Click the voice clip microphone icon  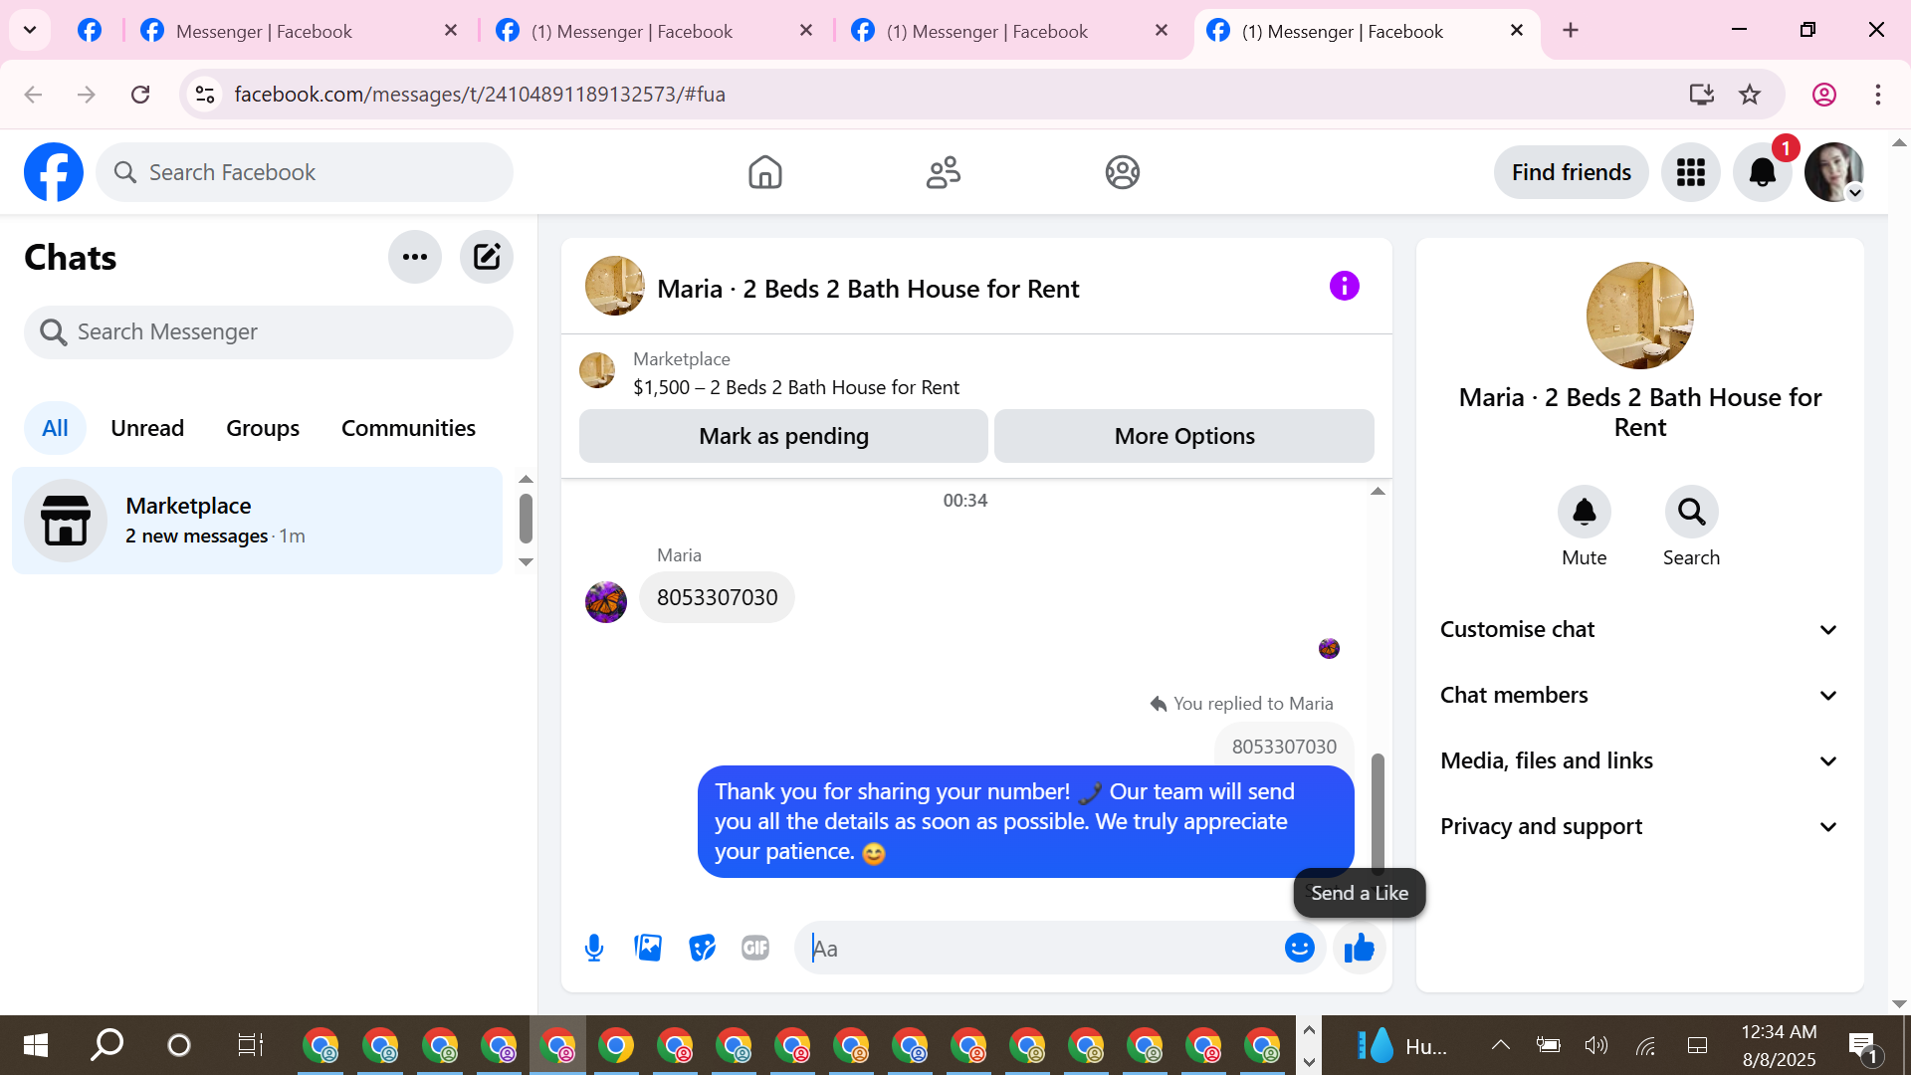coord(594,948)
